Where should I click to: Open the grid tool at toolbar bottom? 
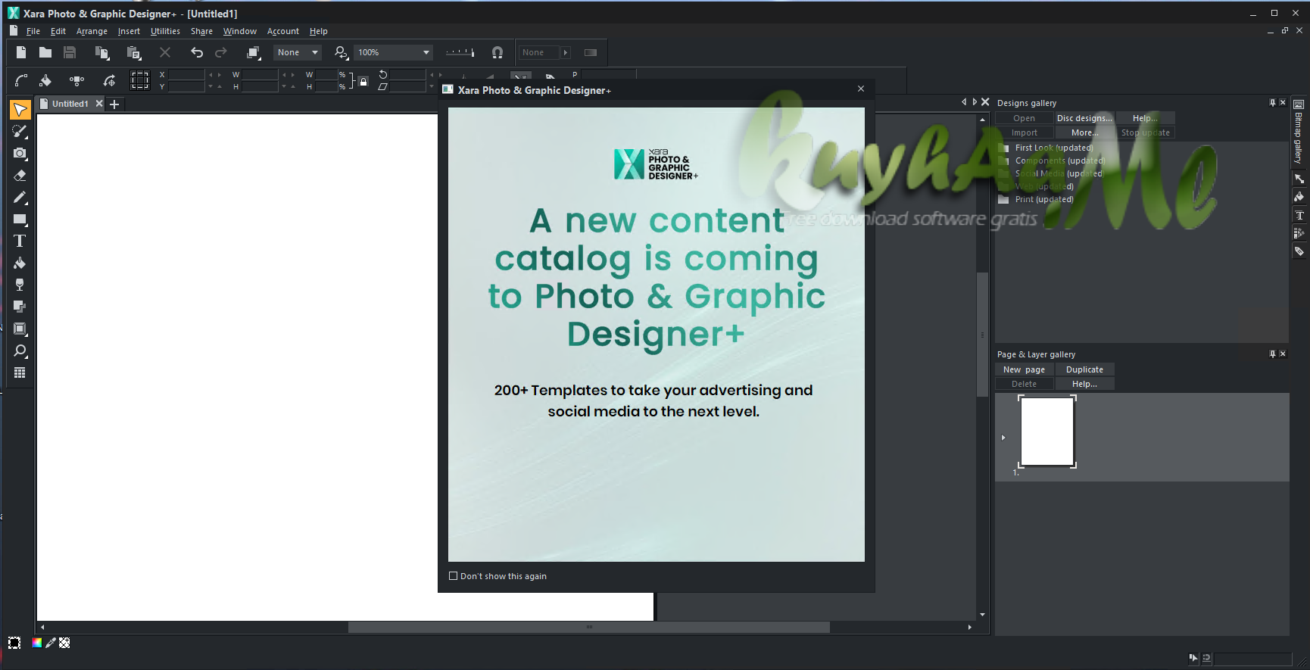(x=20, y=372)
